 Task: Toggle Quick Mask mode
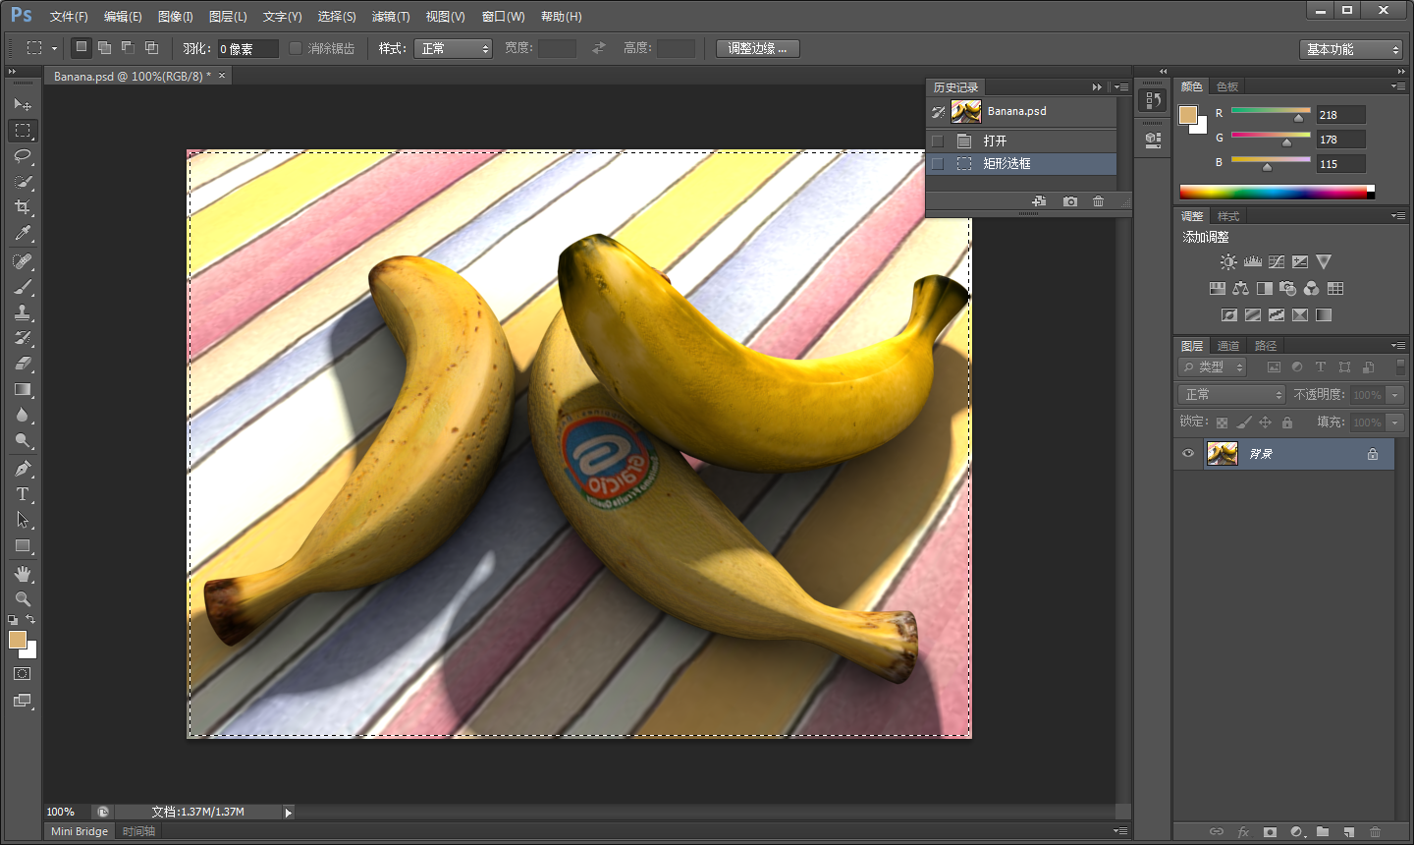coord(23,674)
